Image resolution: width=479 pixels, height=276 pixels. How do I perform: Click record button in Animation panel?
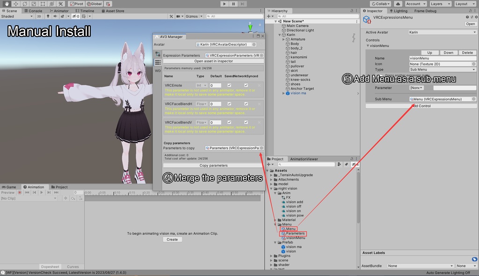pyautogui.click(x=20, y=193)
